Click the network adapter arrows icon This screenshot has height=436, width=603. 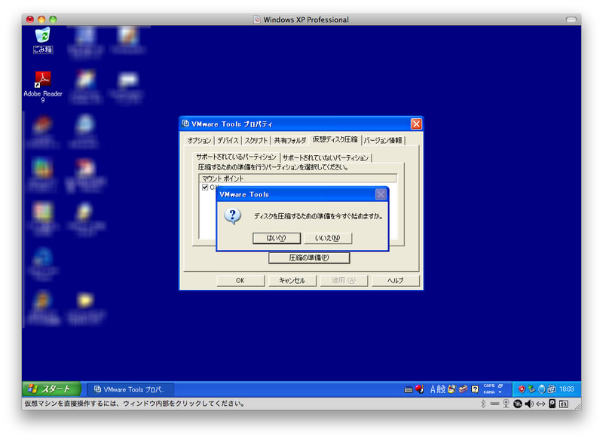click(x=540, y=404)
